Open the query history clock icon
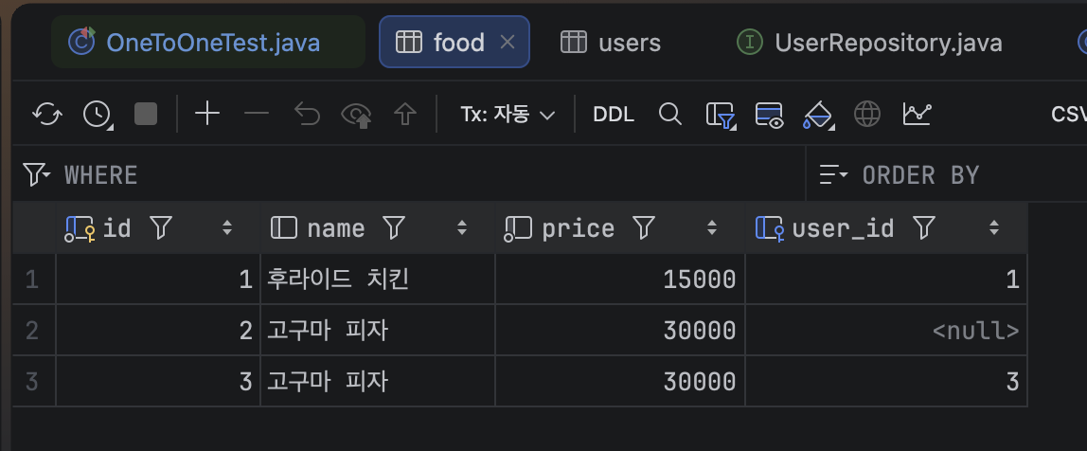 tap(97, 114)
